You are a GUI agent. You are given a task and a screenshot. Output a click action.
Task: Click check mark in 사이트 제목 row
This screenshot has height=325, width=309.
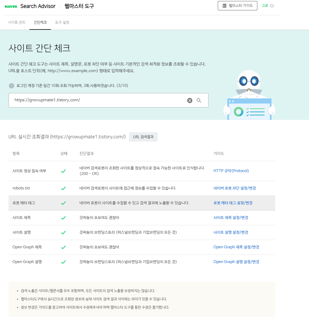click(x=64, y=218)
